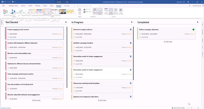The width and height of the screenshot is (204, 109).
Task: Select the Monitor email deliverability rates card
Action: pos(34,56)
